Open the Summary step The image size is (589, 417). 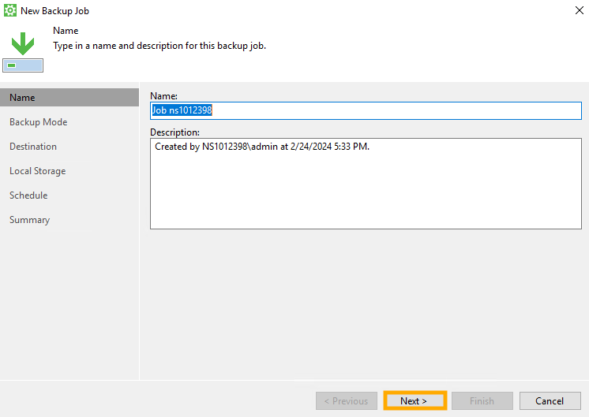coord(29,220)
